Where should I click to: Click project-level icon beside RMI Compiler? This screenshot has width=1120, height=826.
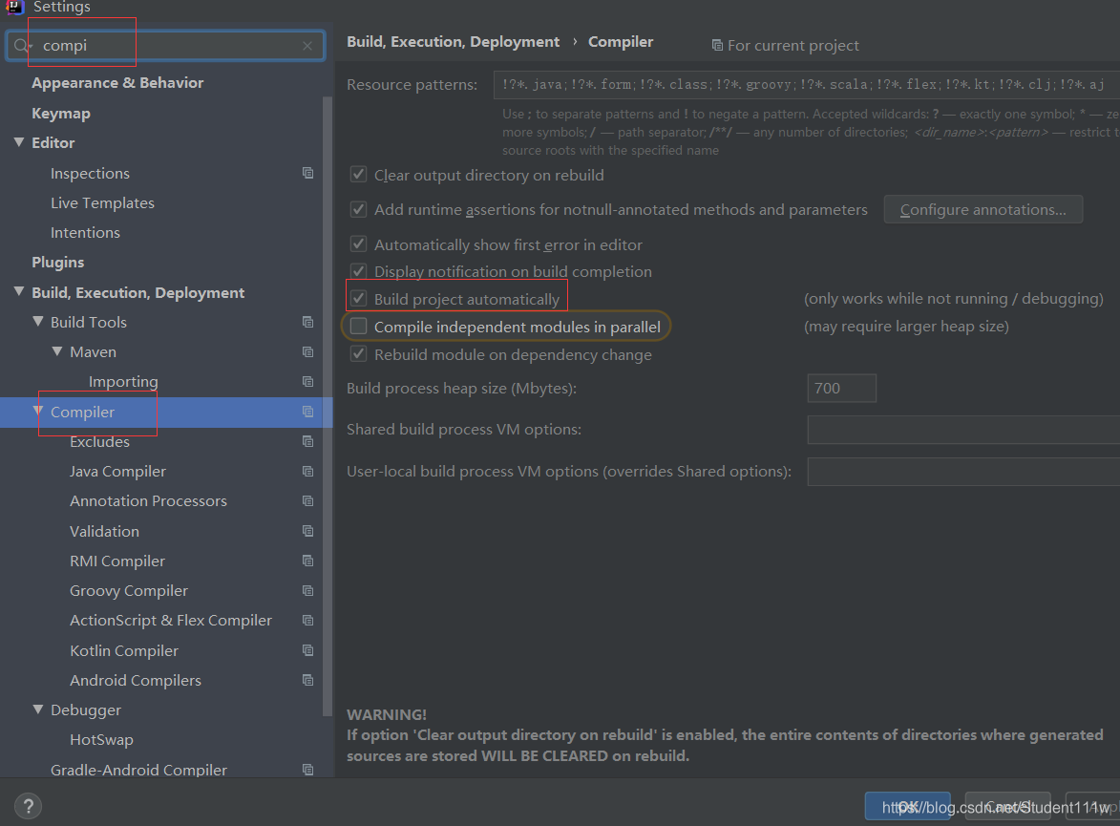[x=307, y=561]
